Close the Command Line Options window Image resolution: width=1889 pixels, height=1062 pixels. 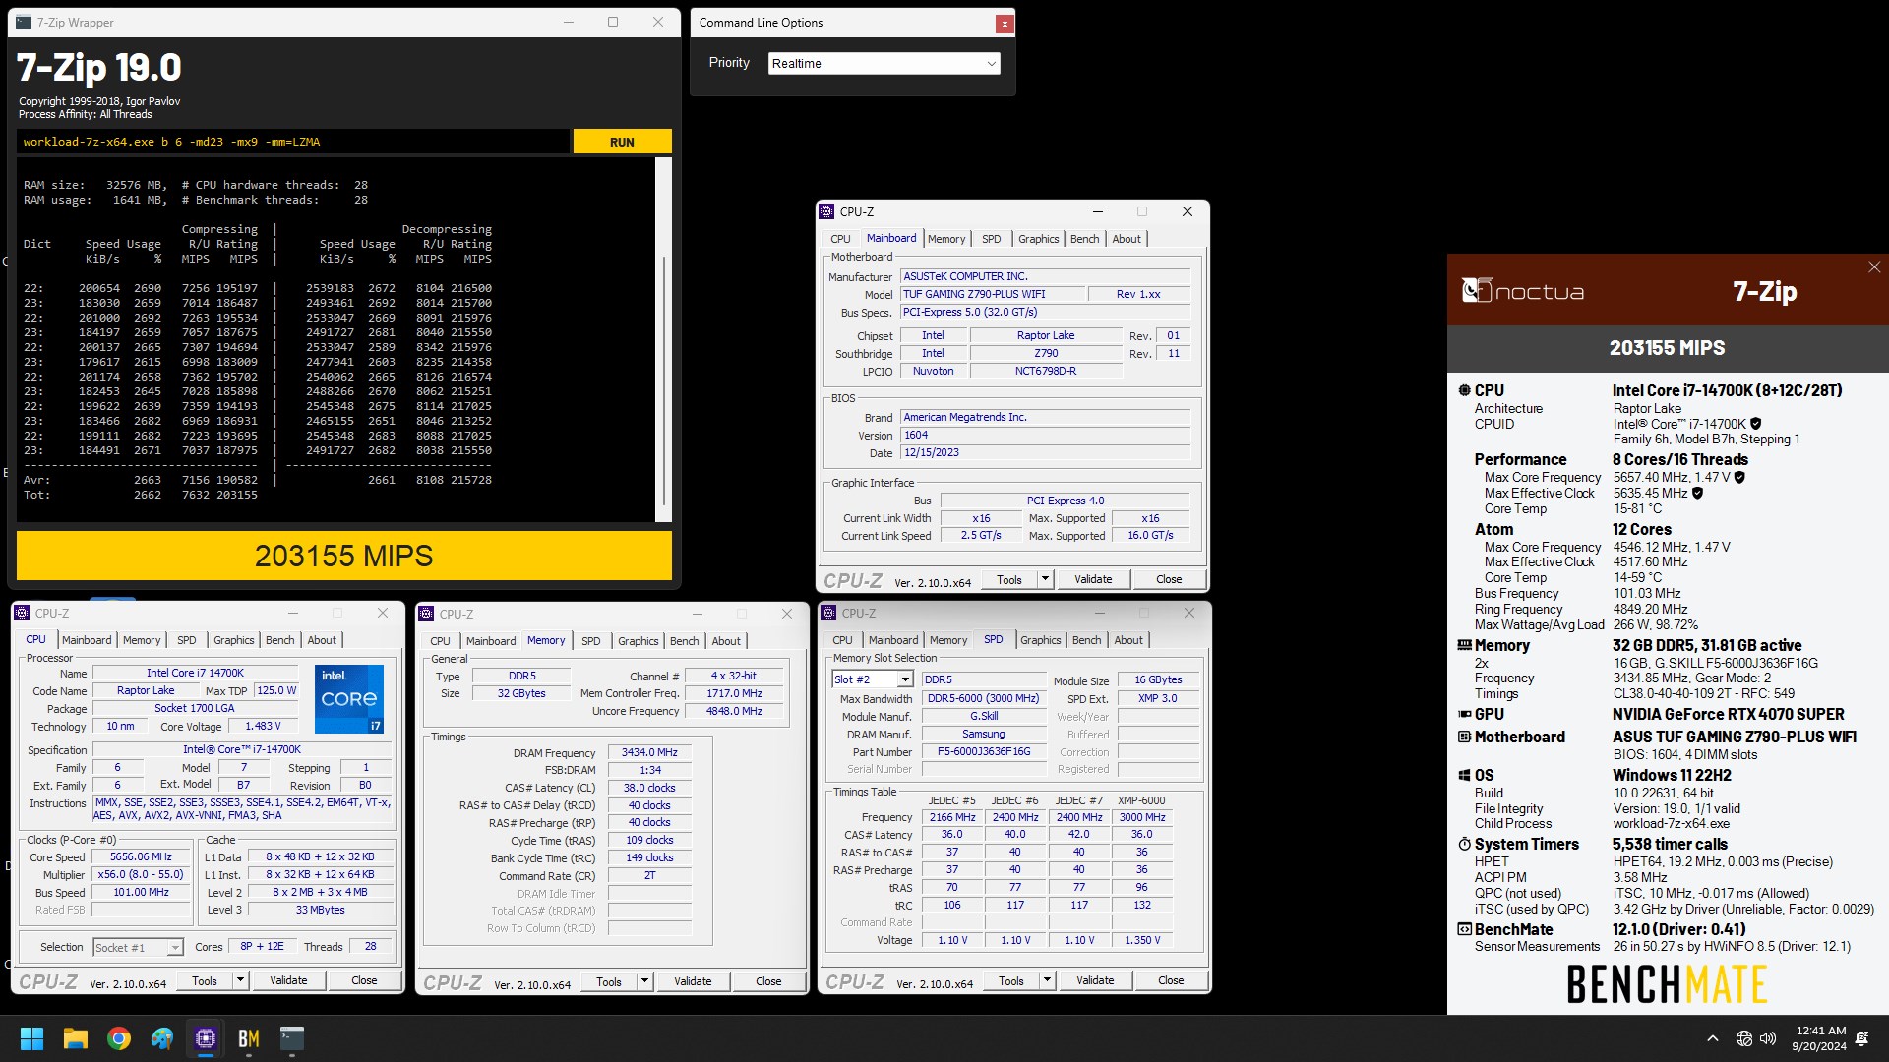click(1004, 23)
